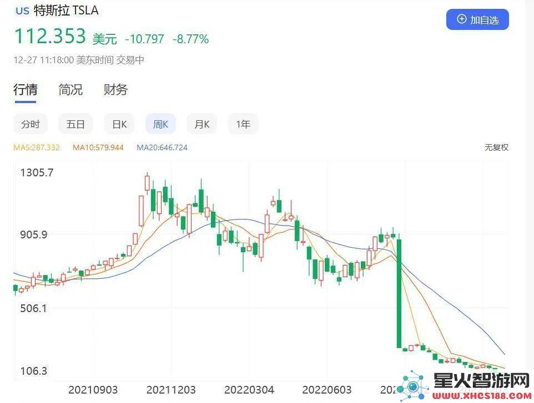Click the MA10:579.944 indicator label
Image resolution: width=534 pixels, height=403 pixels.
coord(98,147)
